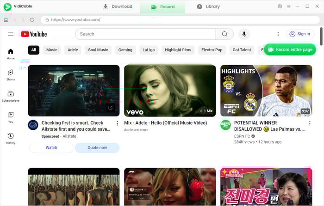The image size is (324, 206).
Task: Select the Gaming filter chip
Action: pos(125,50)
